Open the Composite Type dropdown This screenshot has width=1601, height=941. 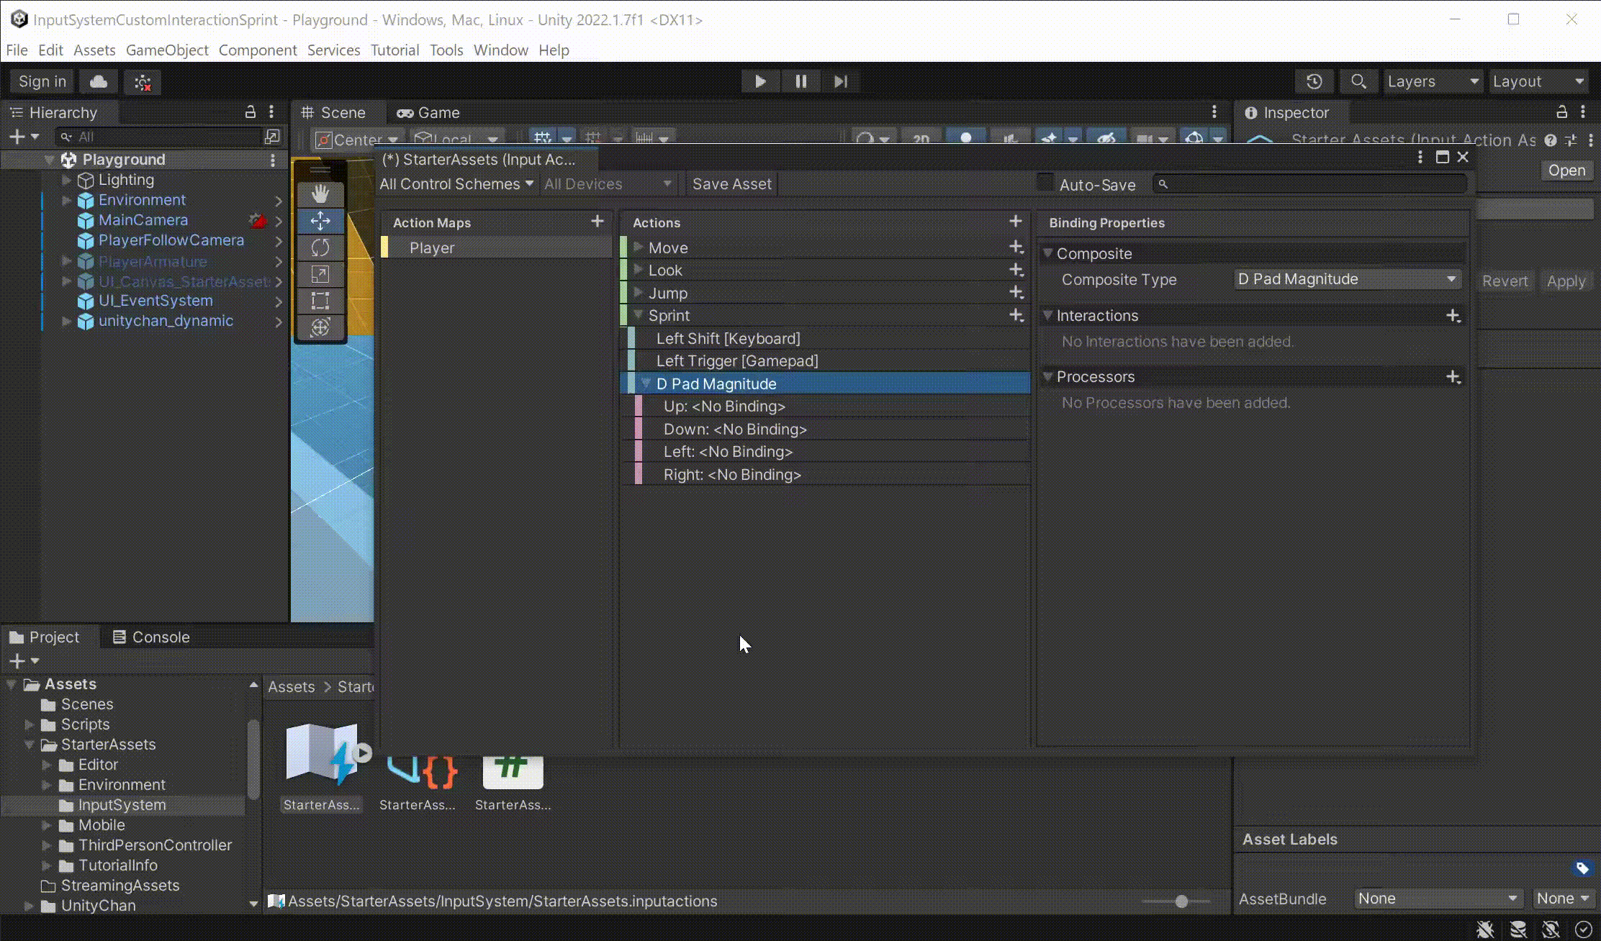[x=1347, y=279]
